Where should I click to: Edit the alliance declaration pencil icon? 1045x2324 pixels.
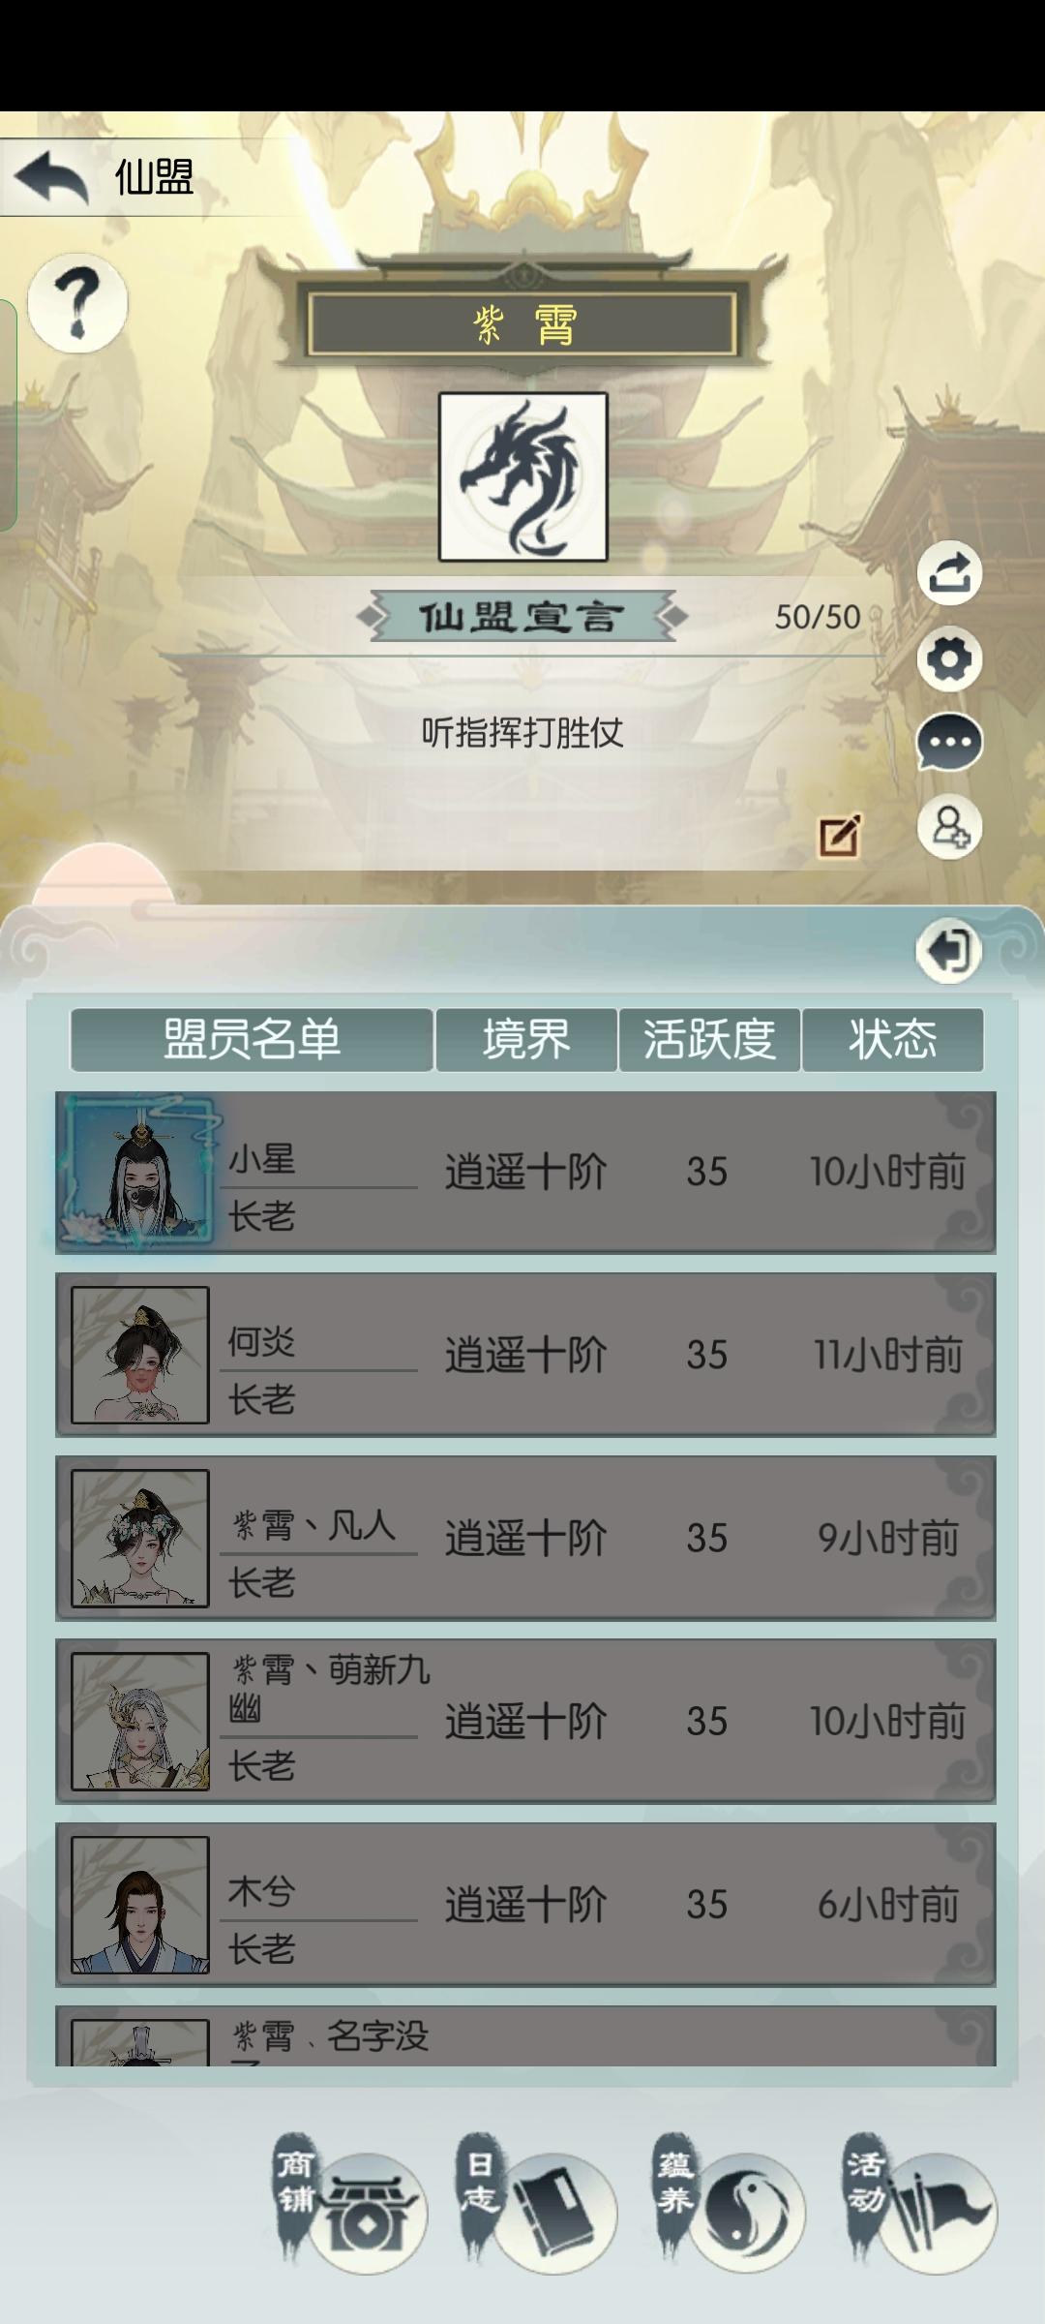click(839, 836)
